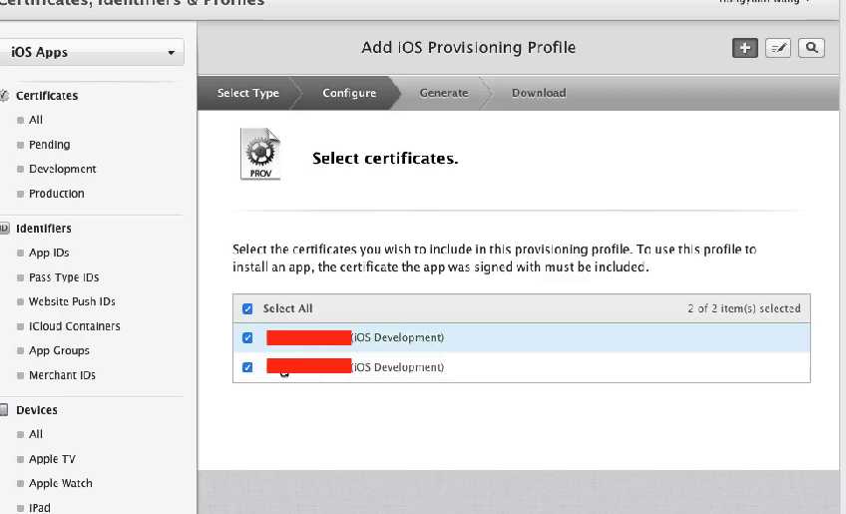The height and width of the screenshot is (514, 846).
Task: Open search with magnifier icon
Action: coord(811,48)
